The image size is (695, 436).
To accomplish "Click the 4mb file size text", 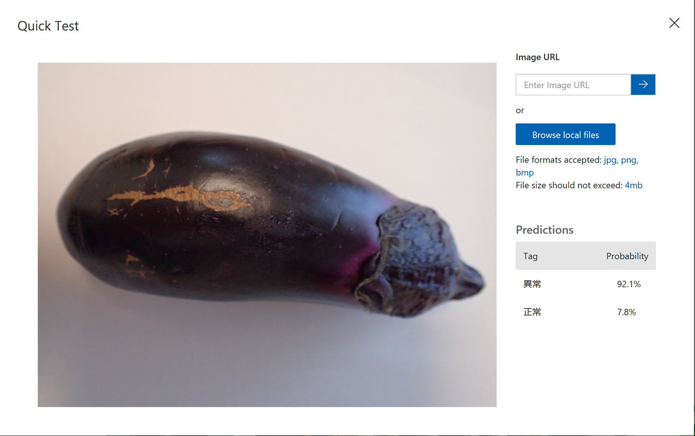I will 634,185.
